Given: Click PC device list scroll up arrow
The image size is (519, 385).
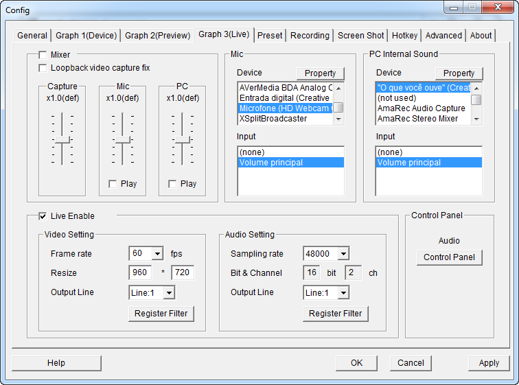Looking at the screenshot, I should [x=476, y=88].
